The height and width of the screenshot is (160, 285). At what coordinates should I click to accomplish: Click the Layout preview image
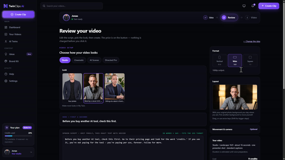[235, 97]
